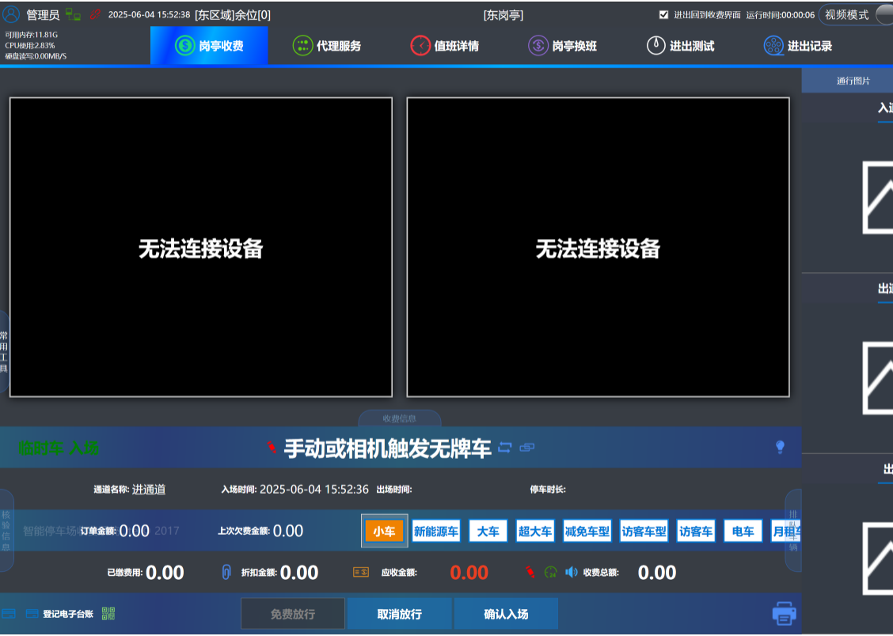Click the 进通道 channel name link
The image size is (893, 636).
tap(149, 489)
